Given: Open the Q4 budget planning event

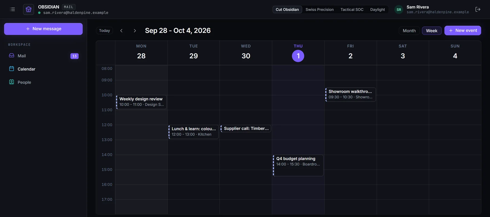Looking at the screenshot, I should [298, 165].
